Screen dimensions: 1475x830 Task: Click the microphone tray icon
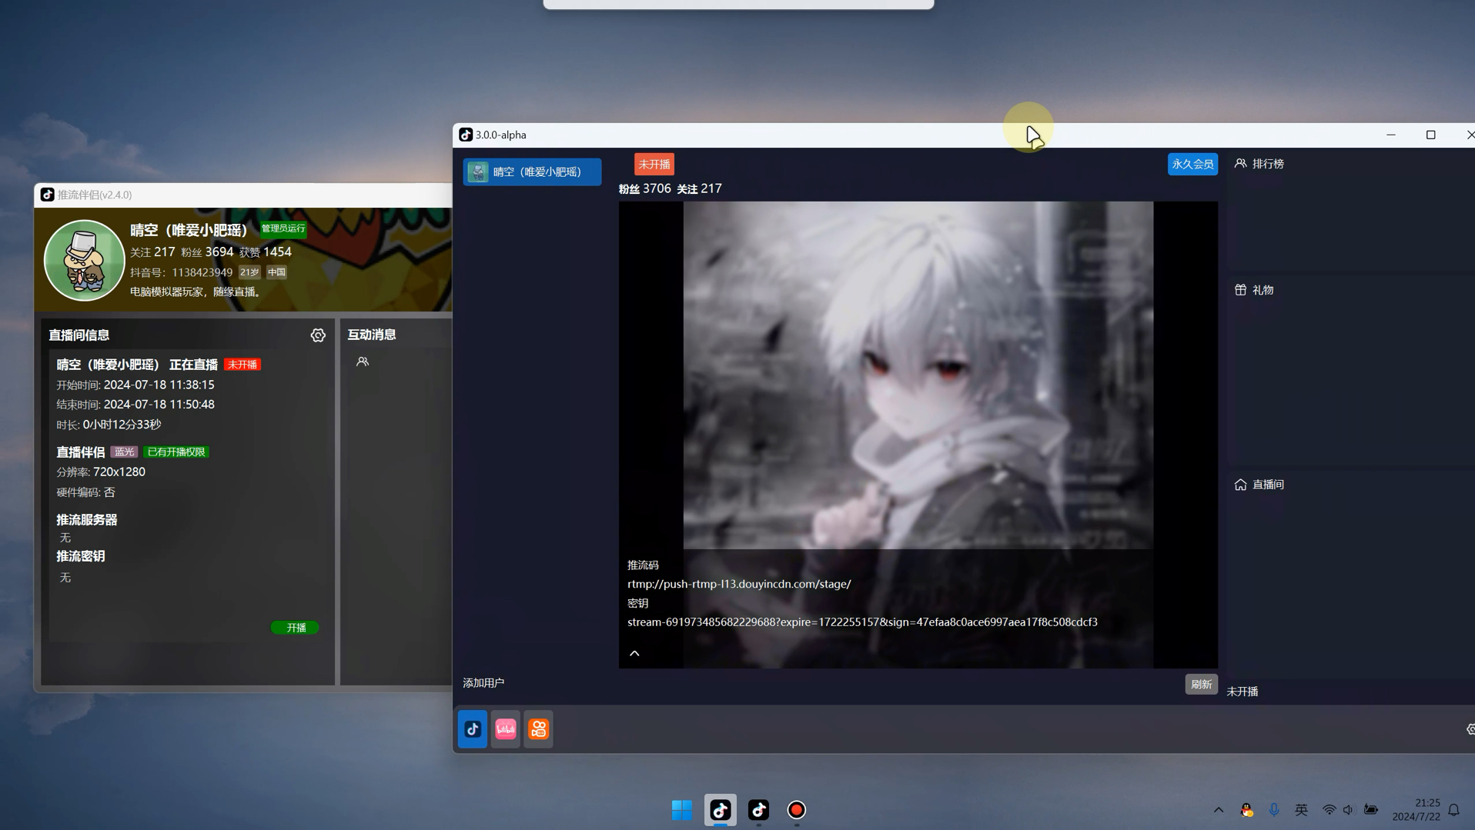click(x=1274, y=810)
